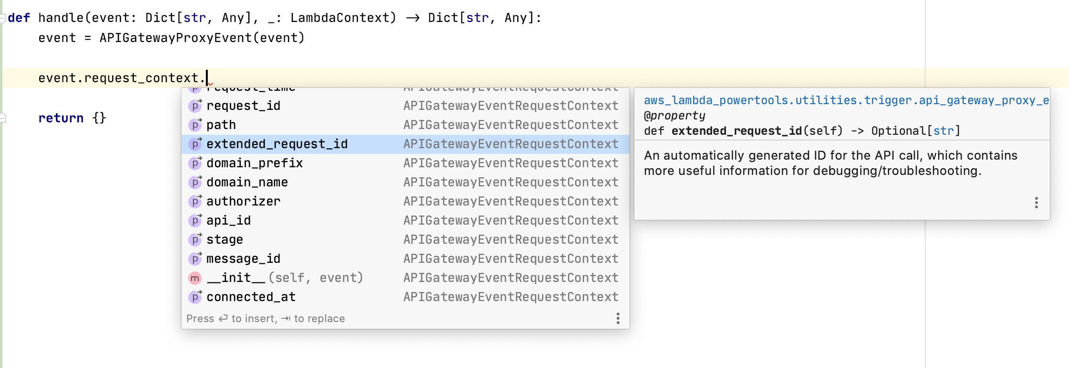
Task: Collapse the handle function fold marker
Action: (x=3, y=18)
